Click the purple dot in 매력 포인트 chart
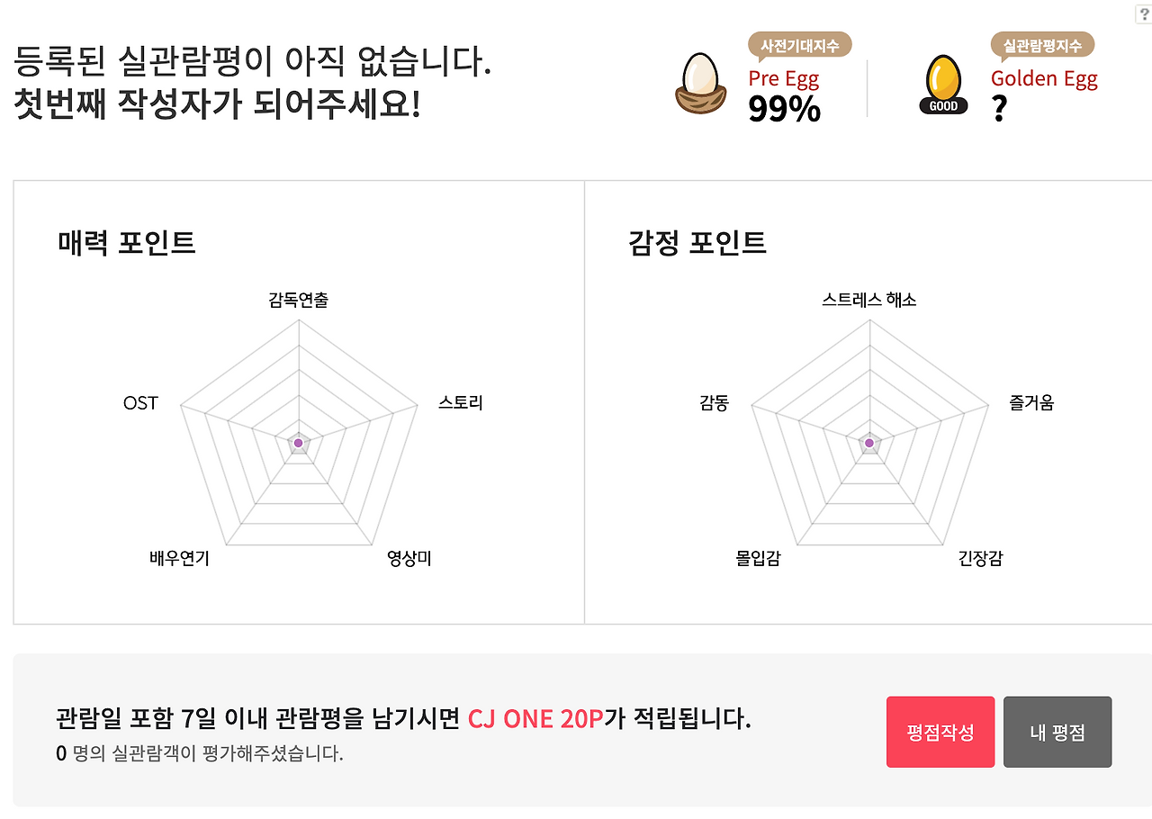 298,443
